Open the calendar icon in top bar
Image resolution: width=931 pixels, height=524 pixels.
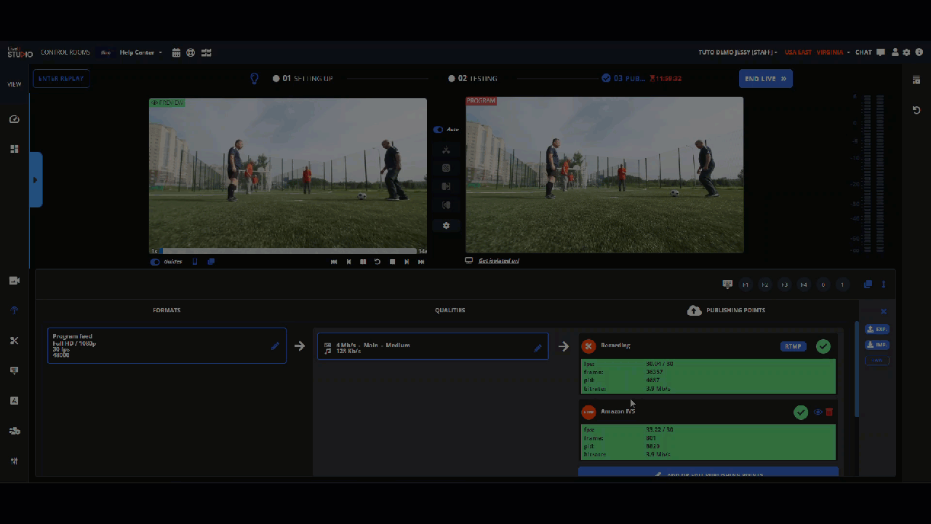click(176, 52)
